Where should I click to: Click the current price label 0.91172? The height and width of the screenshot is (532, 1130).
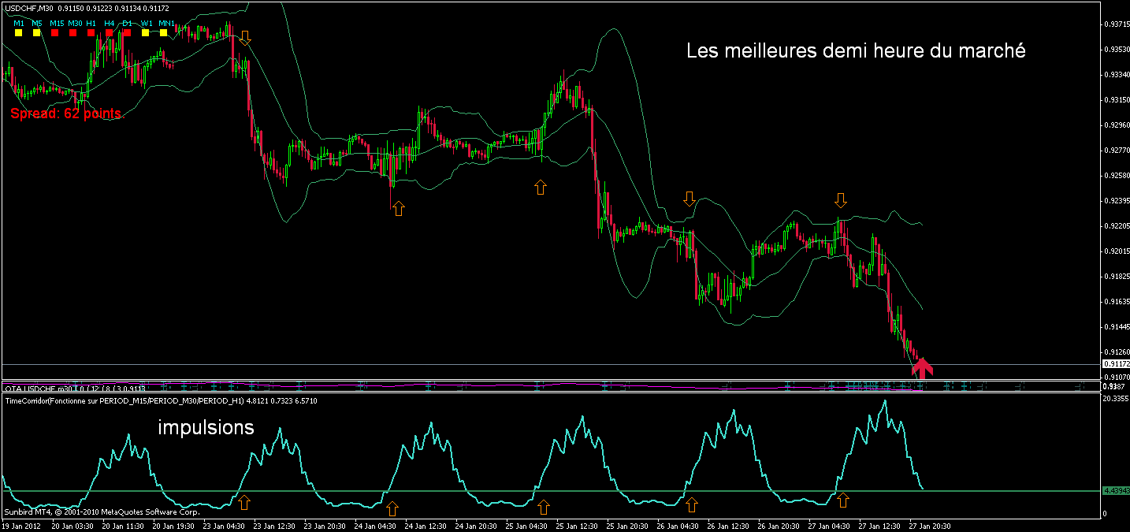(1114, 364)
